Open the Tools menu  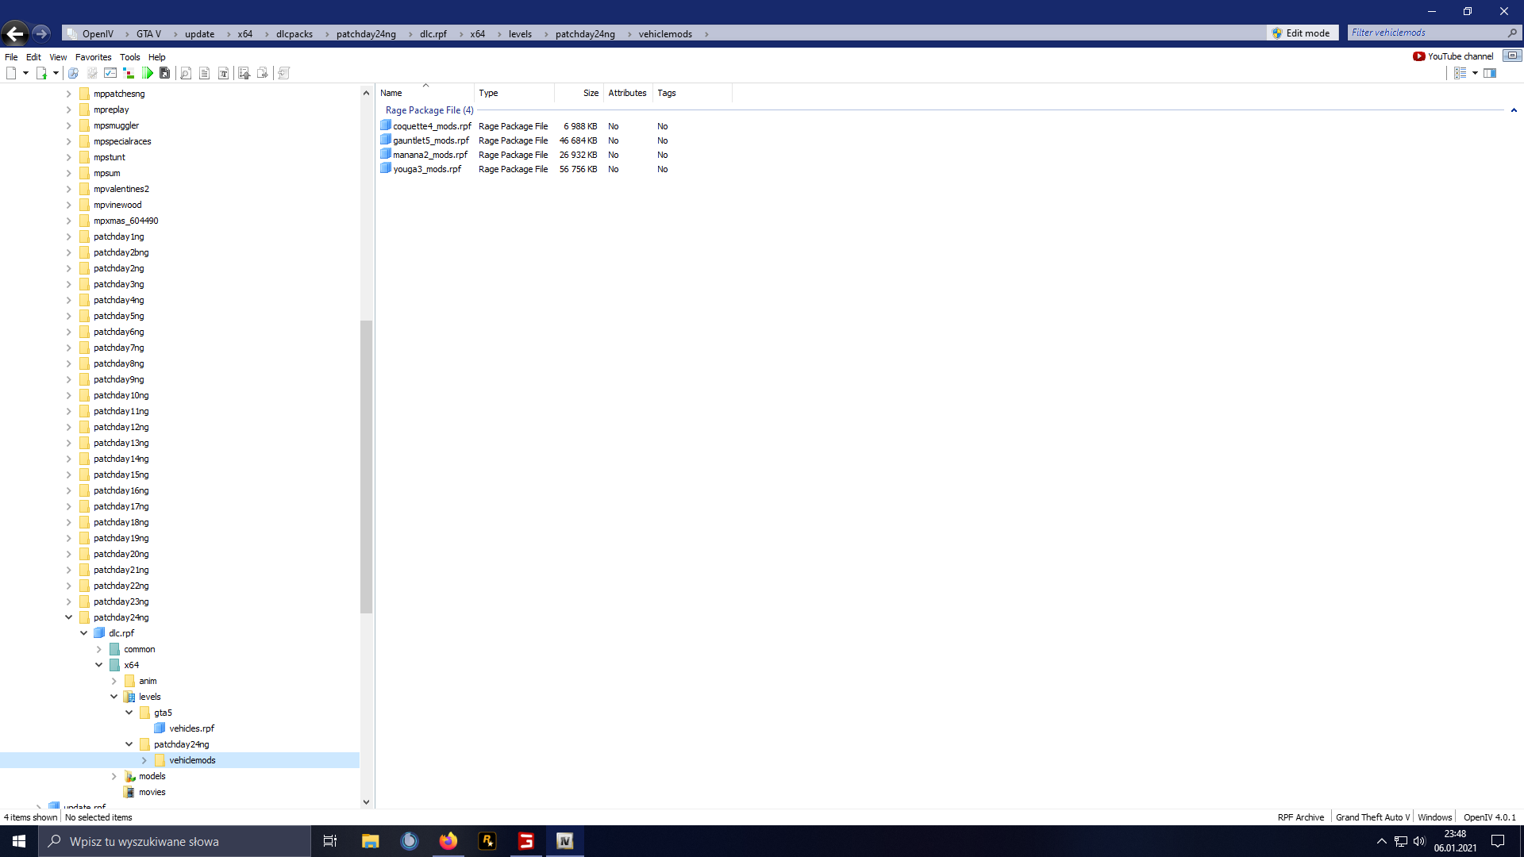pos(129,57)
